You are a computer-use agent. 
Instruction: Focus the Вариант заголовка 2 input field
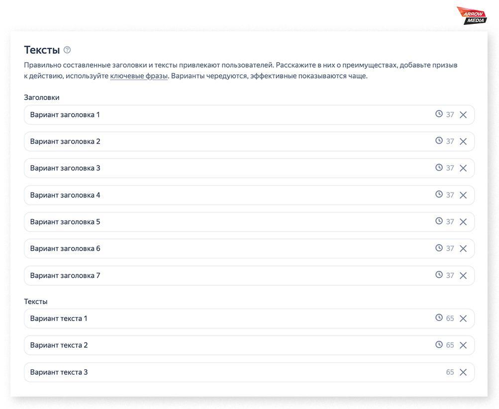(224, 142)
